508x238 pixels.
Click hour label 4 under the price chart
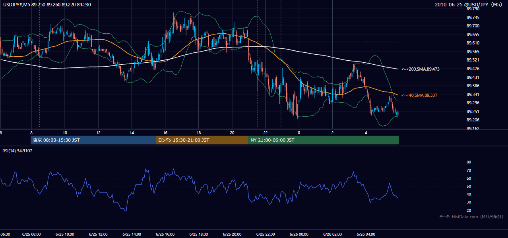point(366,132)
